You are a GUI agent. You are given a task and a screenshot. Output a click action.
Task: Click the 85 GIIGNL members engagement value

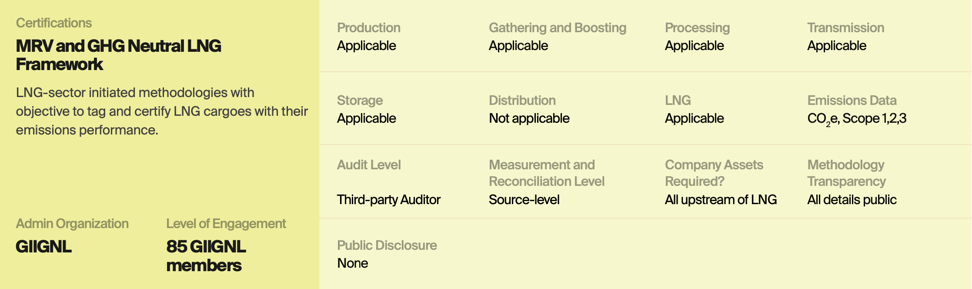[206, 256]
